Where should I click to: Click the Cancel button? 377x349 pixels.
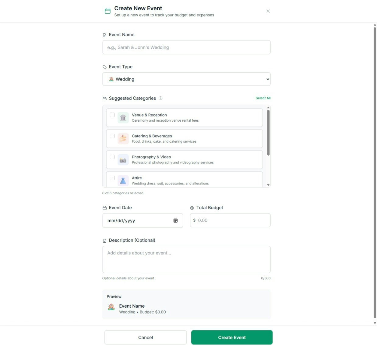pos(145,337)
